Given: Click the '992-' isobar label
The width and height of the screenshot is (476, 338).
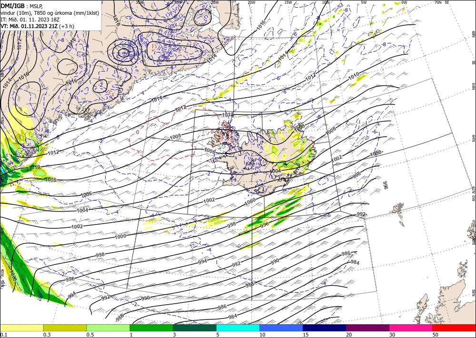Looking at the screenshot, I should coord(362,215).
